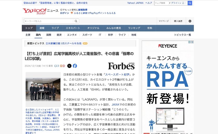Click the blue web search magnifier button
218x134 pixels.
tap(190, 3)
